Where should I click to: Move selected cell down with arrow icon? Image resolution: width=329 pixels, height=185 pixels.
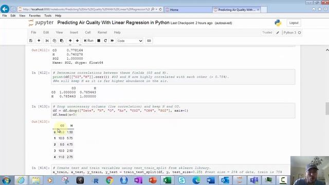click(x=78, y=41)
